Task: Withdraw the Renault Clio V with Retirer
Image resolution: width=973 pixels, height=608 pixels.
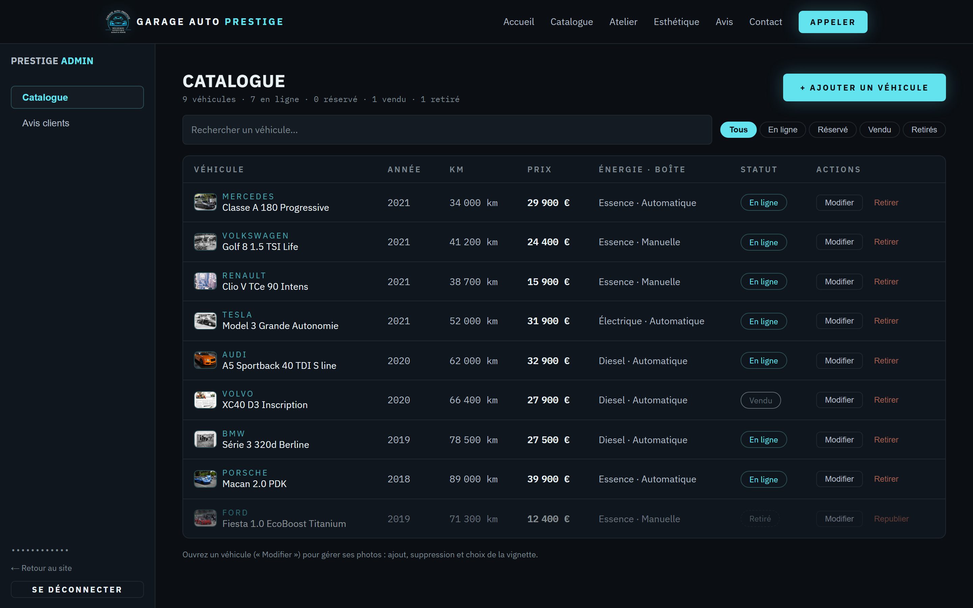Action: coord(886,281)
